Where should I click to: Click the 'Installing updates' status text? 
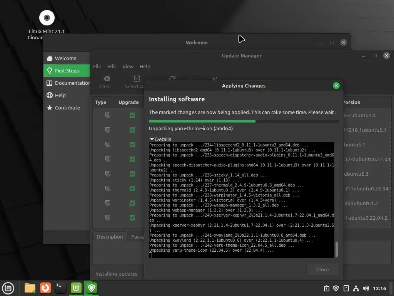116,274
